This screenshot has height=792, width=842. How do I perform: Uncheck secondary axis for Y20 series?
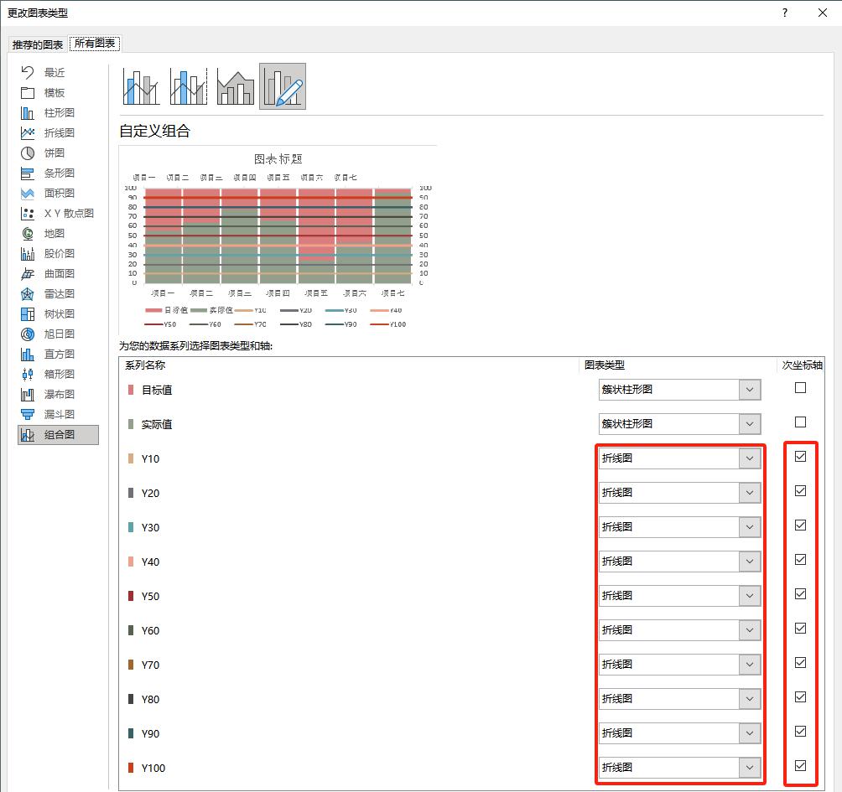[x=800, y=490]
